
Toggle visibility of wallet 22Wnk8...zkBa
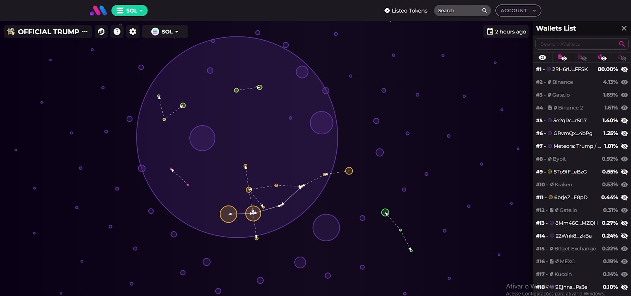pyautogui.click(x=624, y=236)
